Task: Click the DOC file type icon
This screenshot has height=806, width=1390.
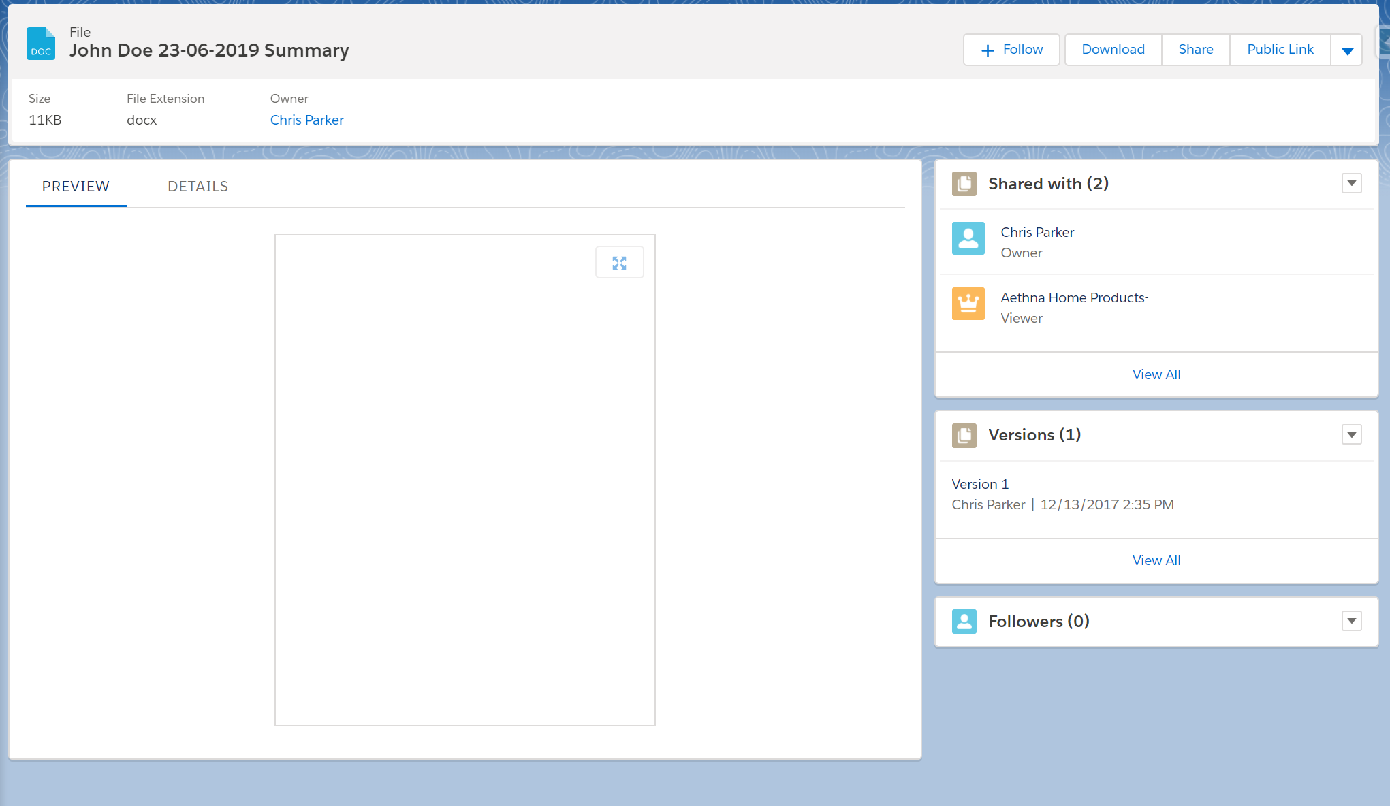Action: tap(41, 44)
